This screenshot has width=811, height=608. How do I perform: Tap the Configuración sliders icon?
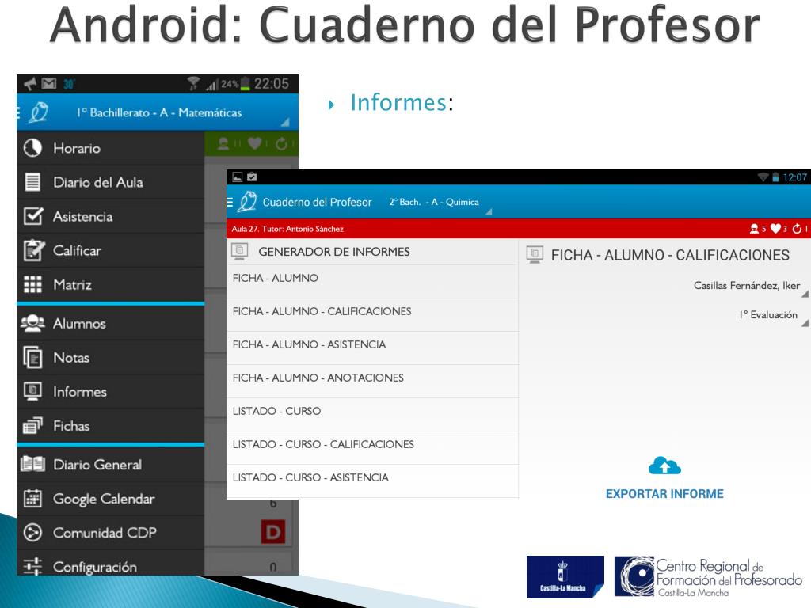click(32, 566)
